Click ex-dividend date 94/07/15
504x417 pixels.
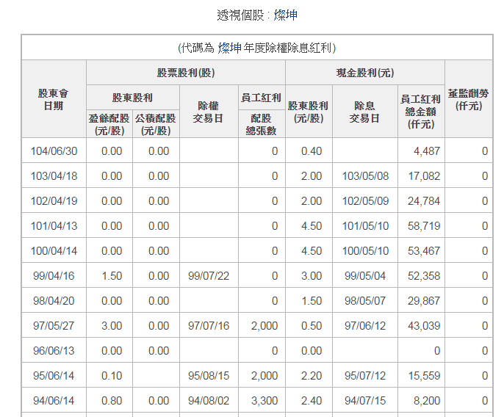[365, 401]
